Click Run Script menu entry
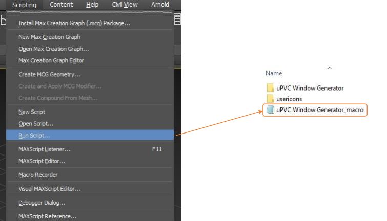Screen dimensions: 387x221 tap(90, 135)
